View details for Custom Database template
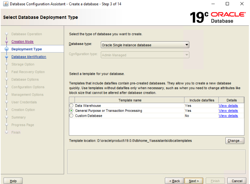The height and width of the screenshot is (184, 250). pos(228,116)
